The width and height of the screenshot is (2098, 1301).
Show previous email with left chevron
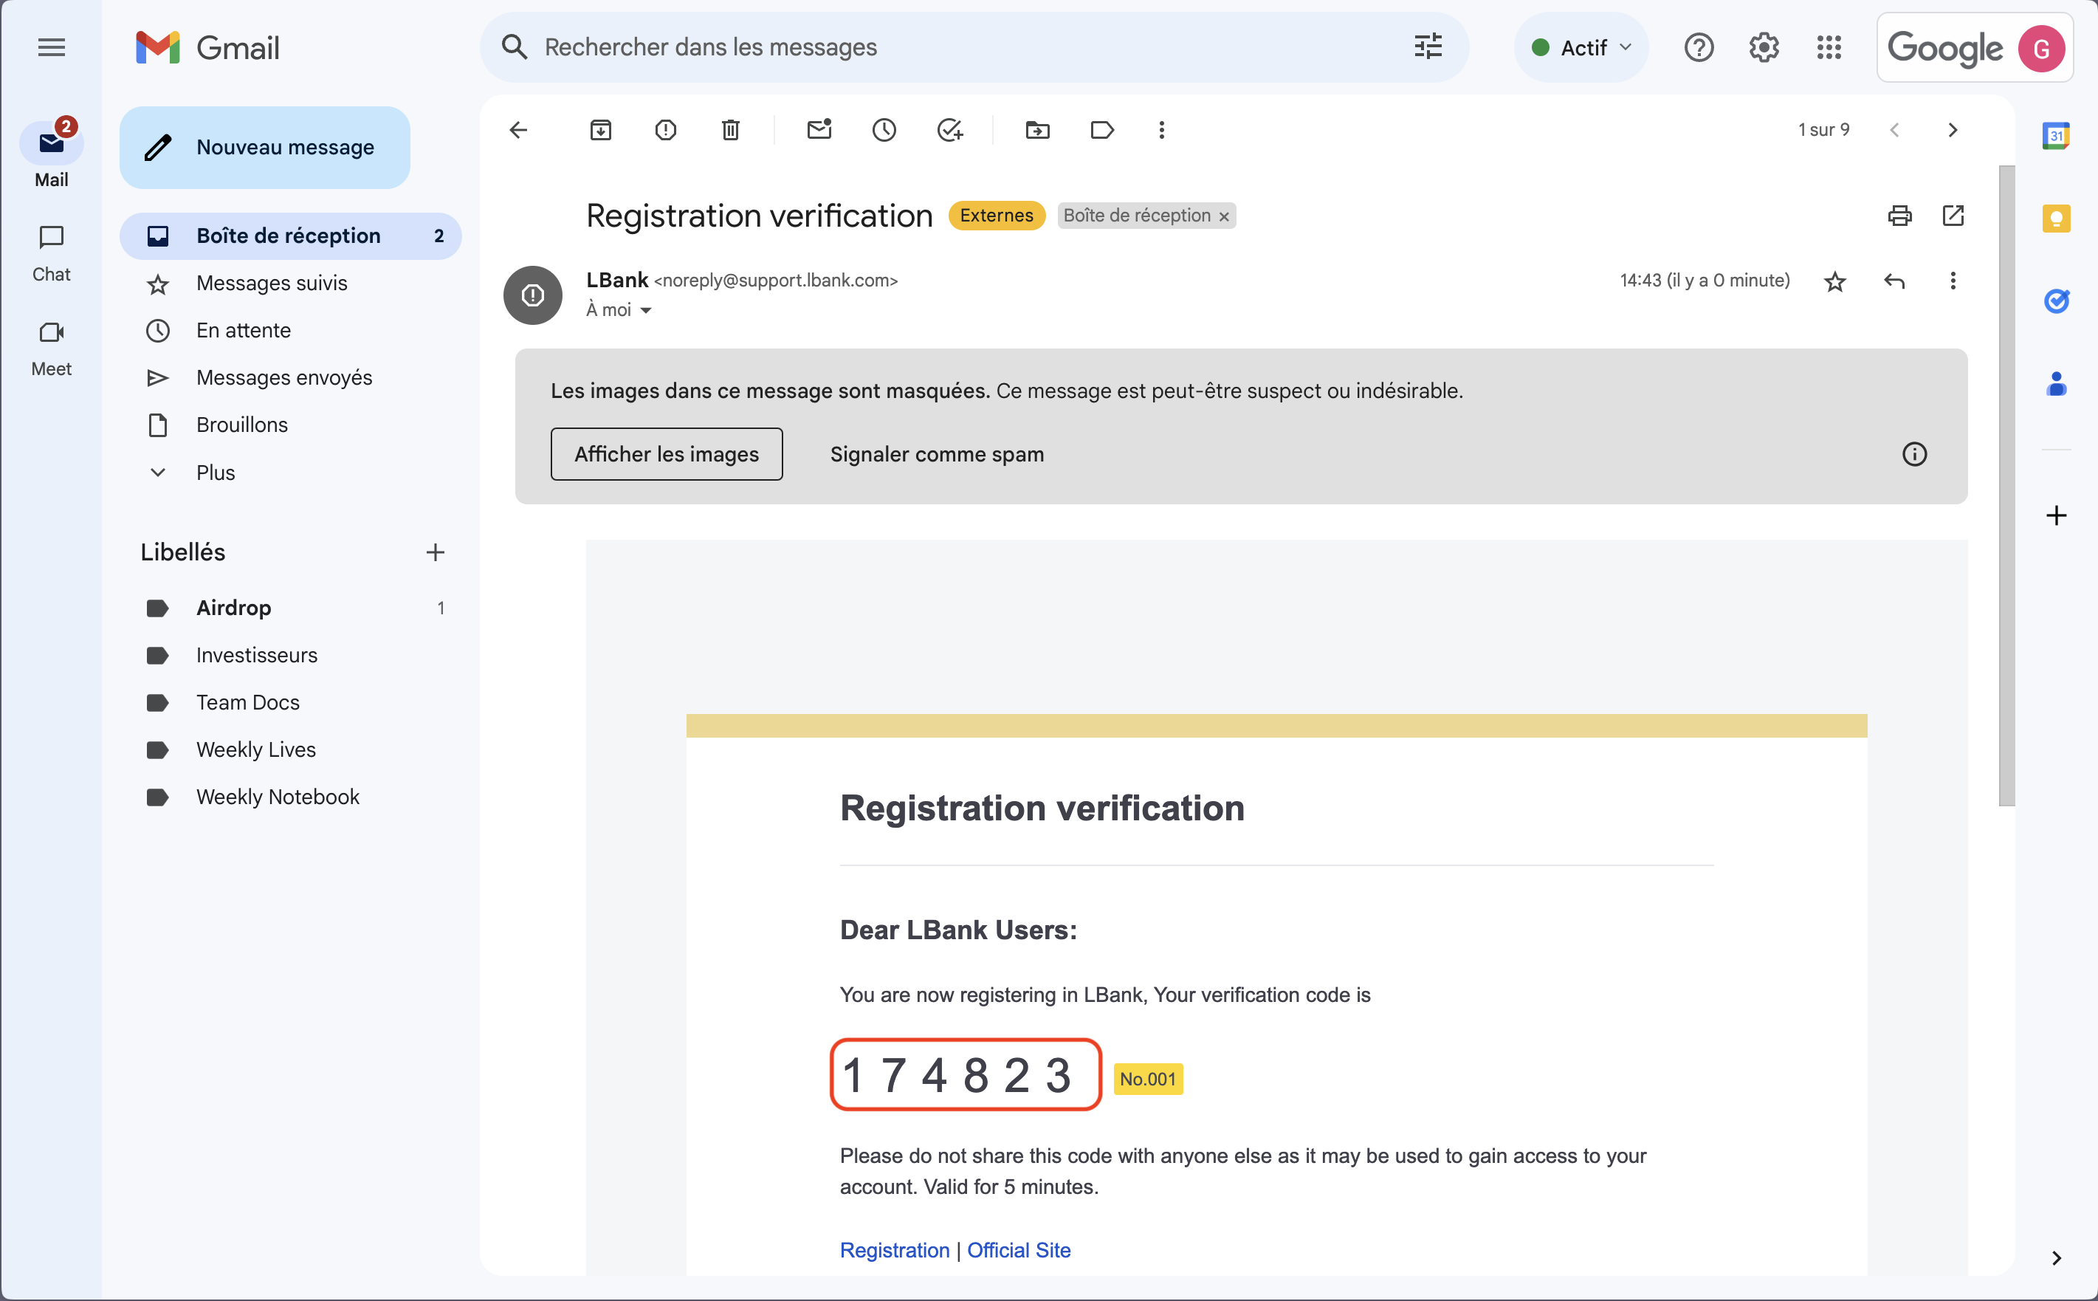point(1894,130)
